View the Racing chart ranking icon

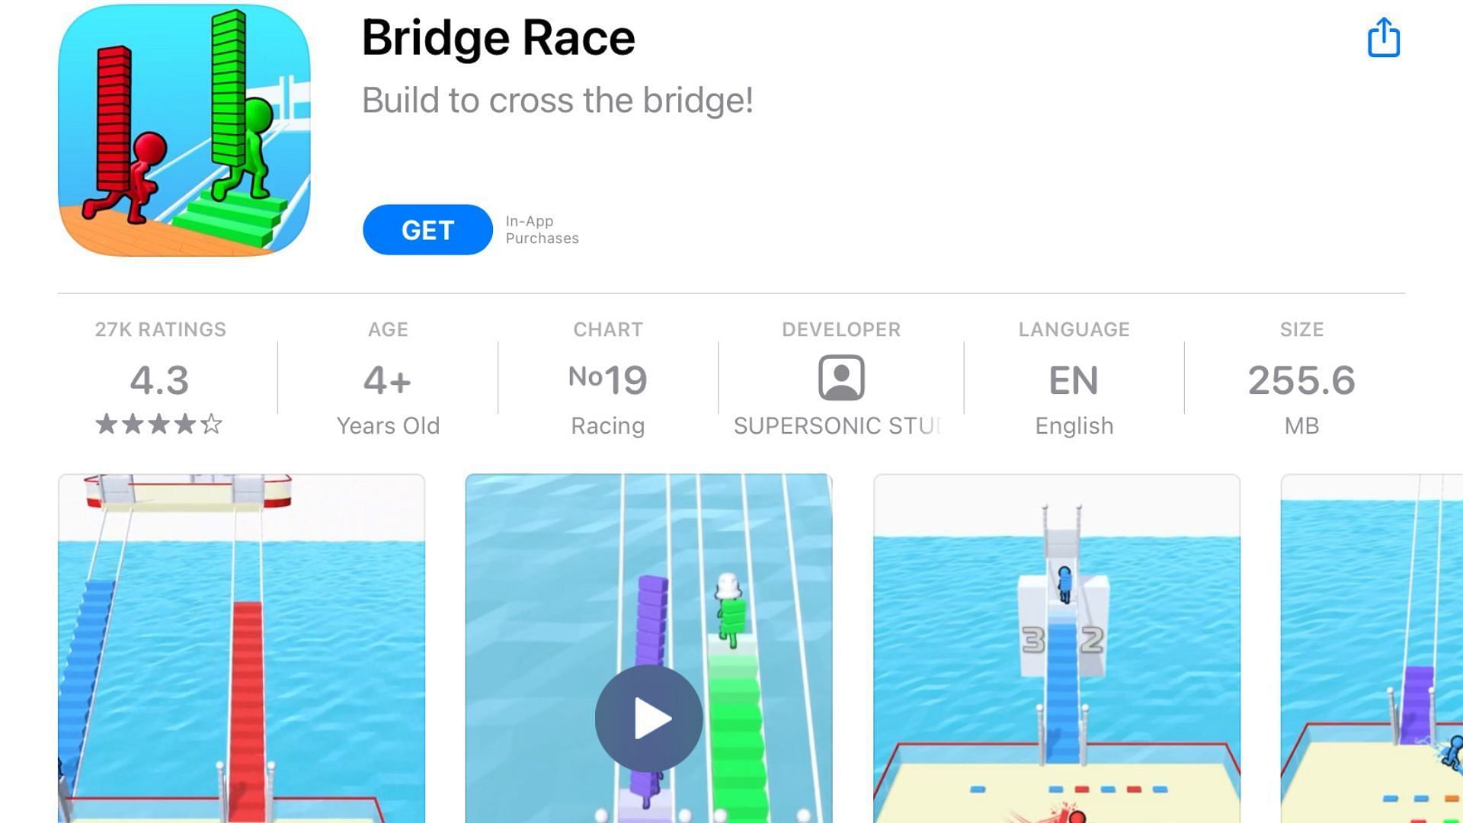tap(607, 377)
